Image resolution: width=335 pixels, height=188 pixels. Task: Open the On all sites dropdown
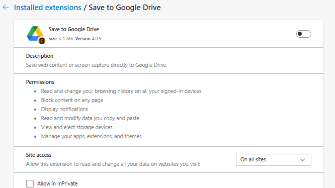[273, 160]
